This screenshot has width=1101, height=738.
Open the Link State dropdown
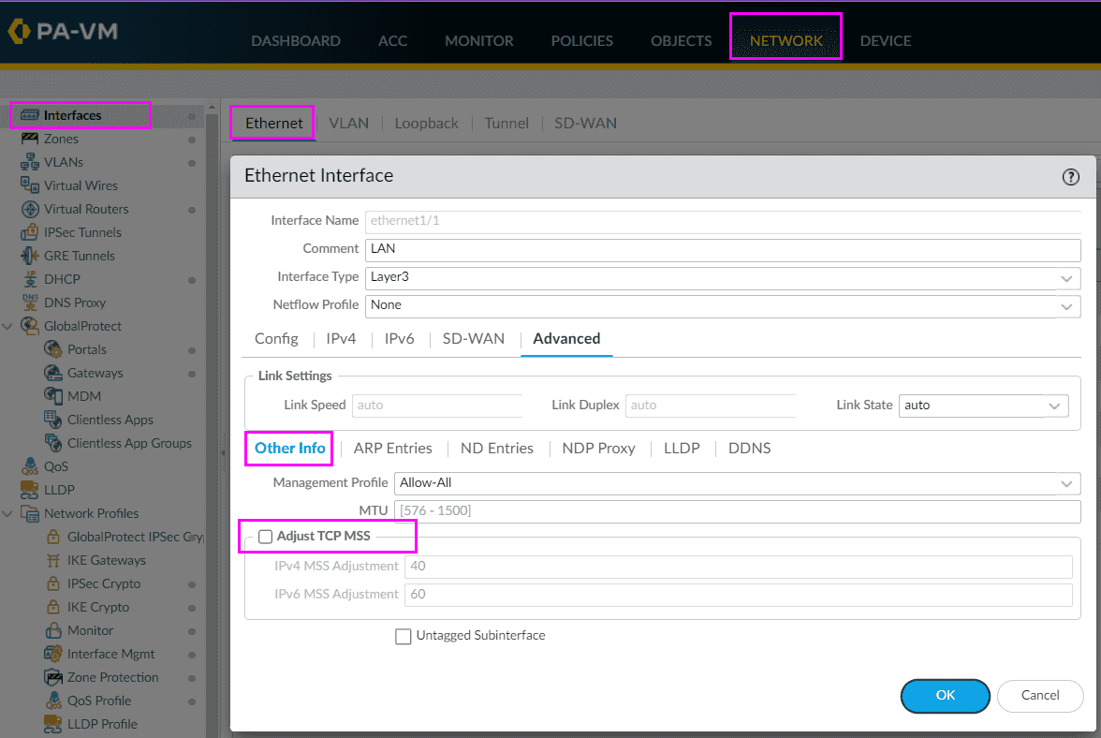[x=1055, y=406]
